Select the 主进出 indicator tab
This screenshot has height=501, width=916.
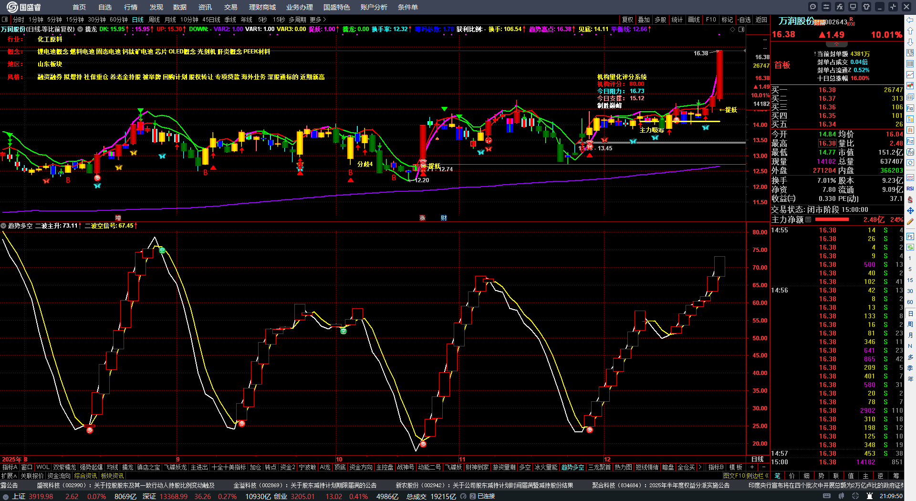pos(199,467)
